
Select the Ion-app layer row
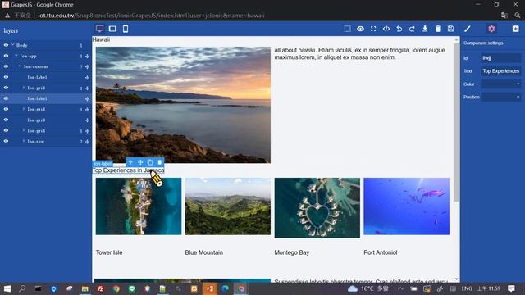point(46,56)
